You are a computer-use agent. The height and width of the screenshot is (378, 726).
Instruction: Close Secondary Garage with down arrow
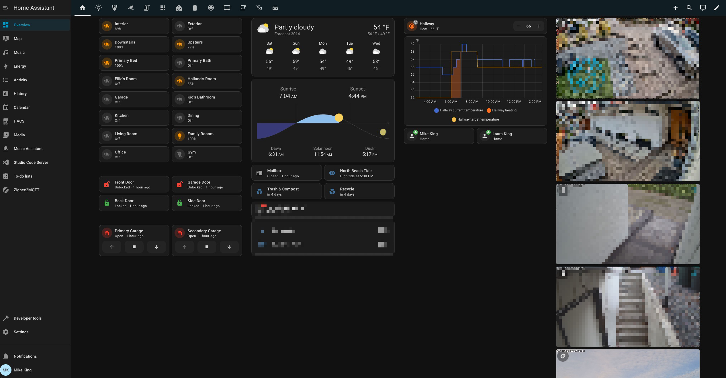(229, 247)
